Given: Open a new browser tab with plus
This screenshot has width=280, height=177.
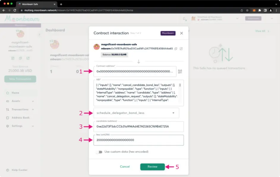Looking at the screenshot, I should pos(61,4).
